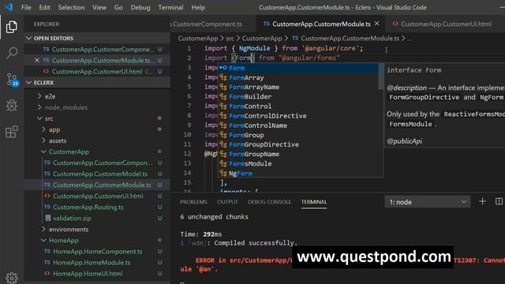Click 'src' in the breadcrumb path

(230, 39)
